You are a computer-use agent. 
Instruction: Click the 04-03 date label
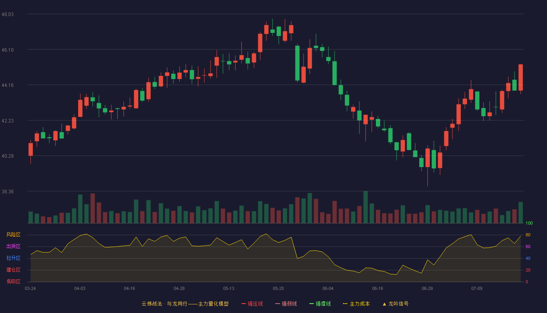(x=80, y=288)
